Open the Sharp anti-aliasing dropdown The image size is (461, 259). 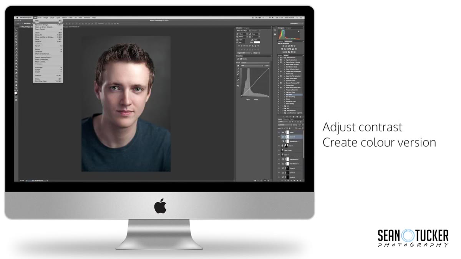257,53
